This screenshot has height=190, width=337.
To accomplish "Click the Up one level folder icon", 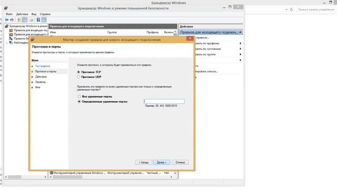I will (19, 20).
